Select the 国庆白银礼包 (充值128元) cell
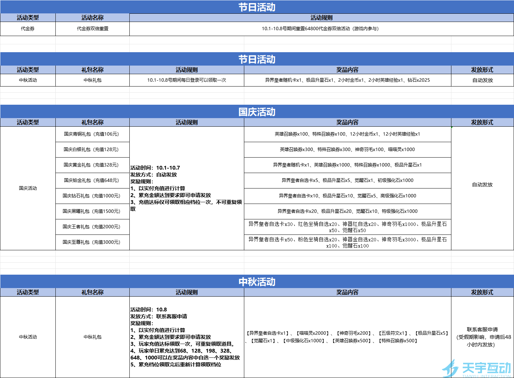514x378 pixels. pyautogui.click(x=92, y=150)
